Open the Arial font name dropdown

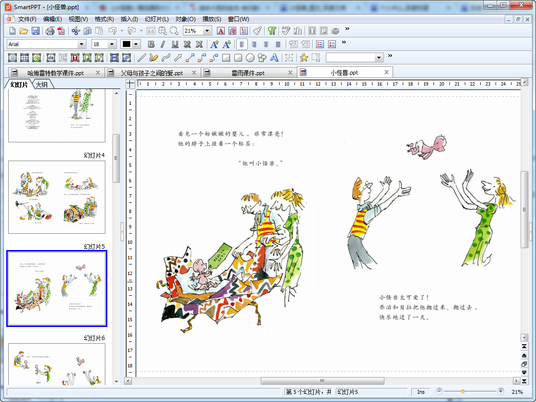point(81,44)
